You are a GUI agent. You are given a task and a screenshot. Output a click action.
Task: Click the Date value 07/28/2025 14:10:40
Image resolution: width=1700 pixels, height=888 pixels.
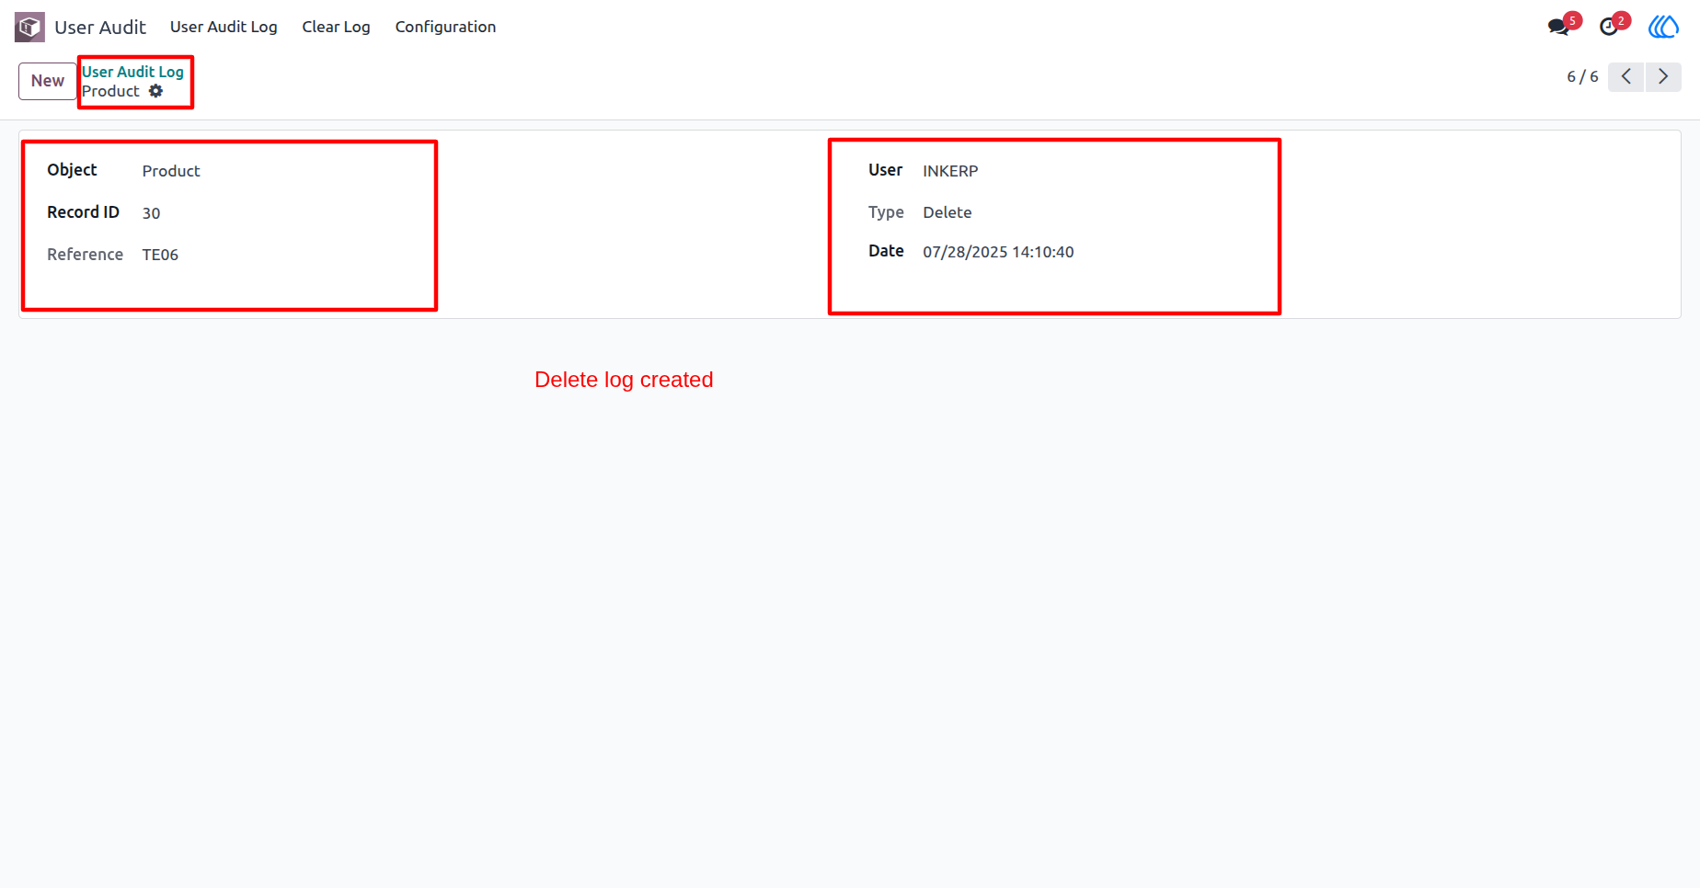pyautogui.click(x=998, y=252)
